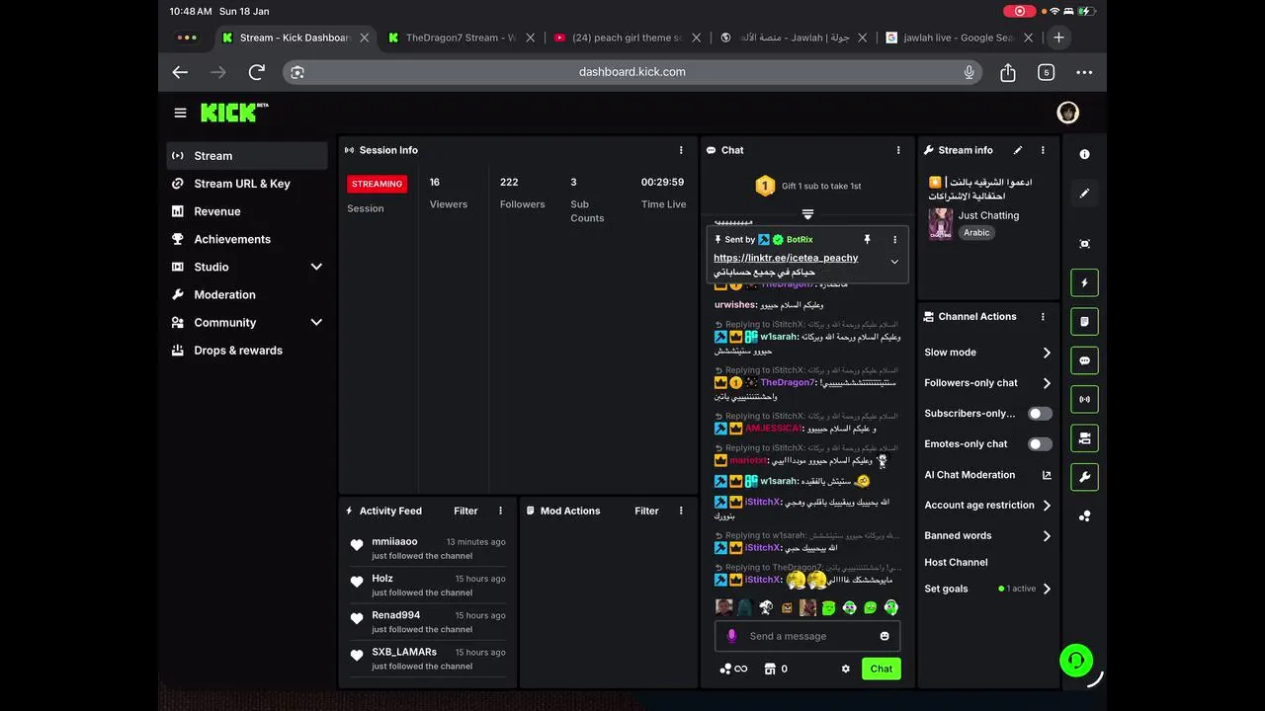
Task: Click Filter in Activity Feed
Action: pos(465,511)
